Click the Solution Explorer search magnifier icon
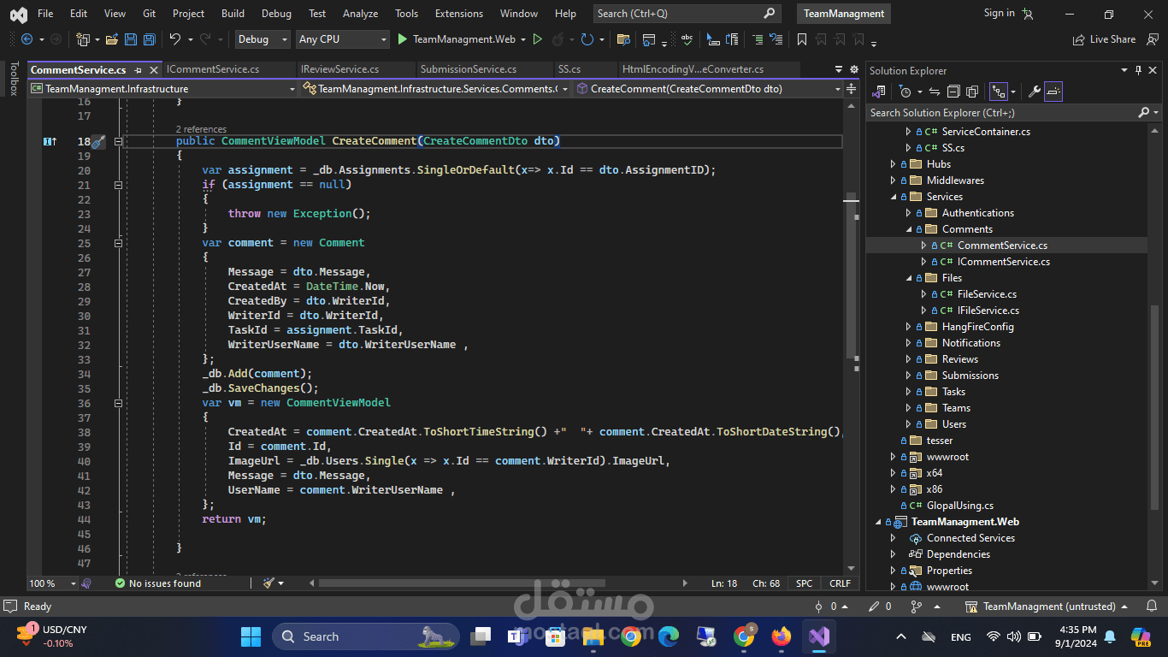The width and height of the screenshot is (1168, 657). [x=1144, y=113]
